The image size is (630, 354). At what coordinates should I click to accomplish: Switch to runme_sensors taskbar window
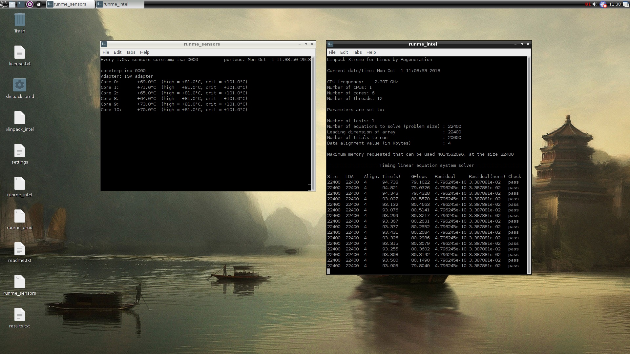pos(70,4)
